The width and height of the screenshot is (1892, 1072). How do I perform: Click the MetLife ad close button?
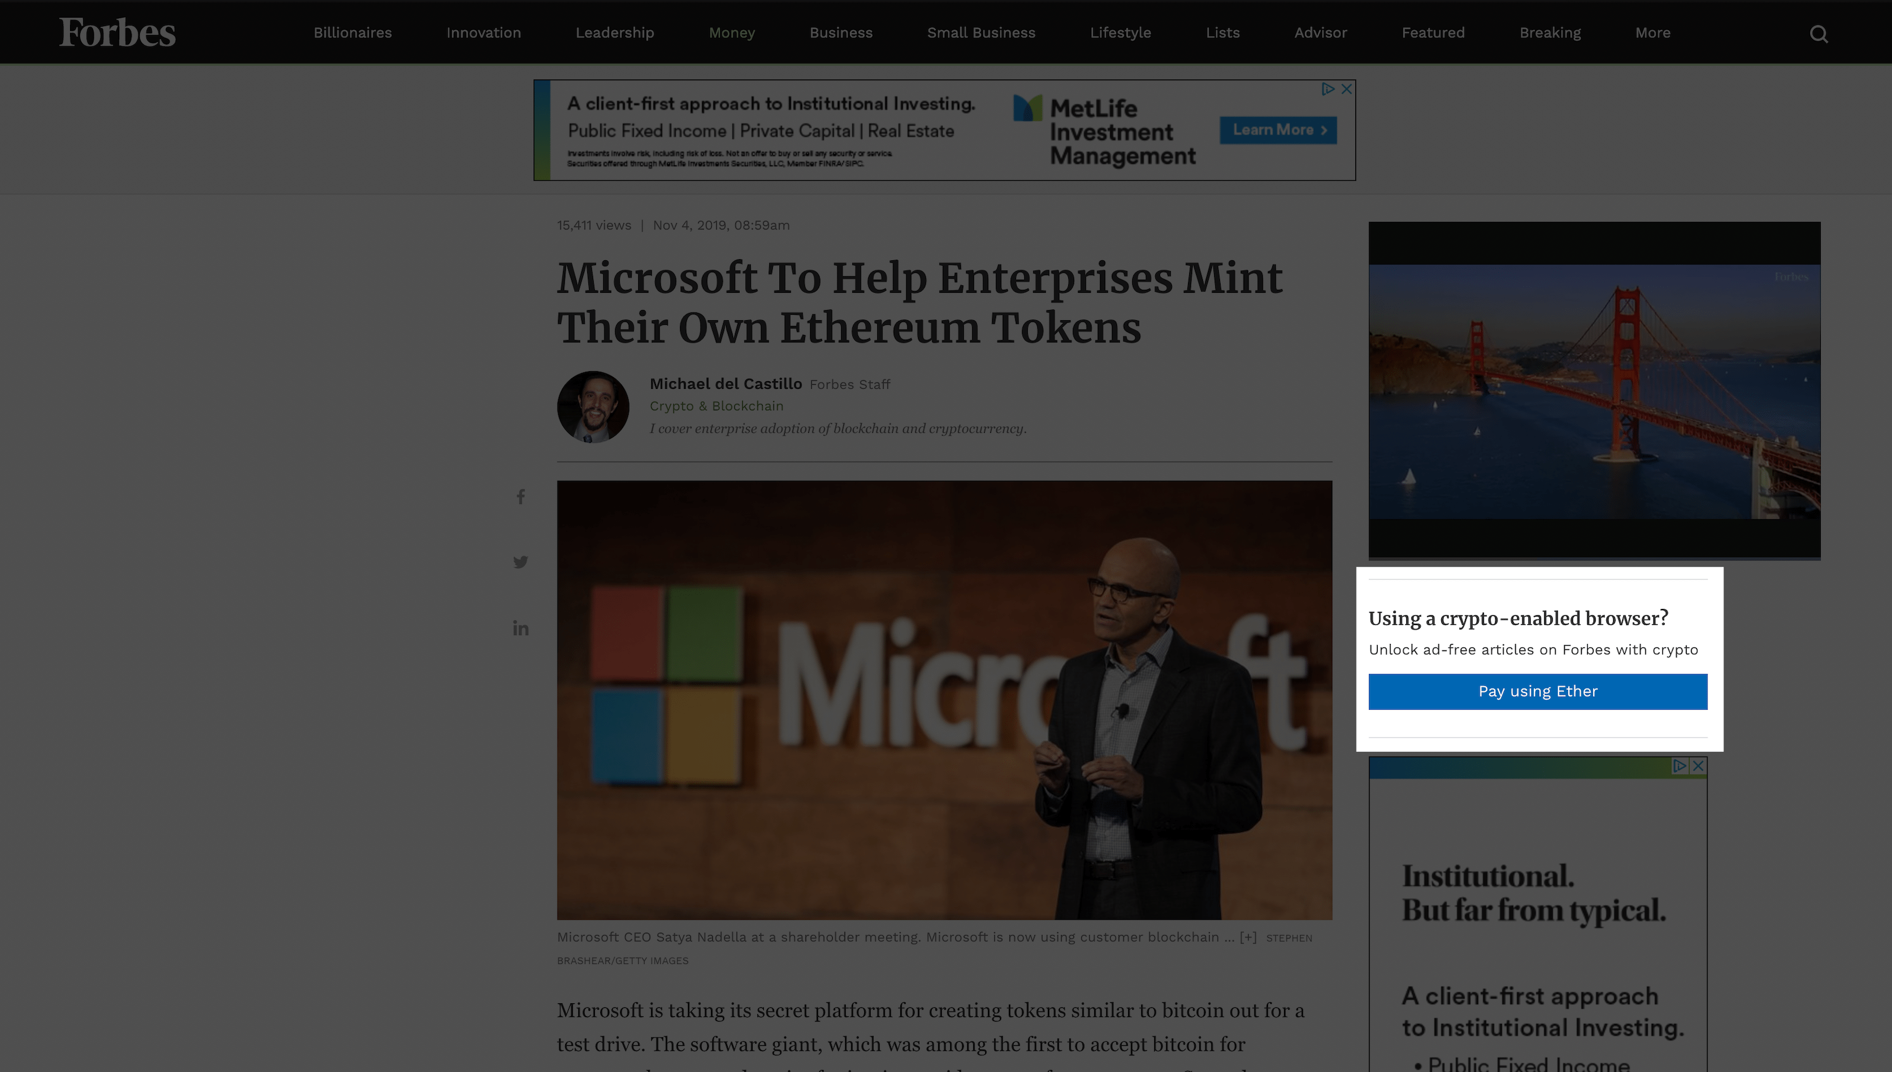1348,88
